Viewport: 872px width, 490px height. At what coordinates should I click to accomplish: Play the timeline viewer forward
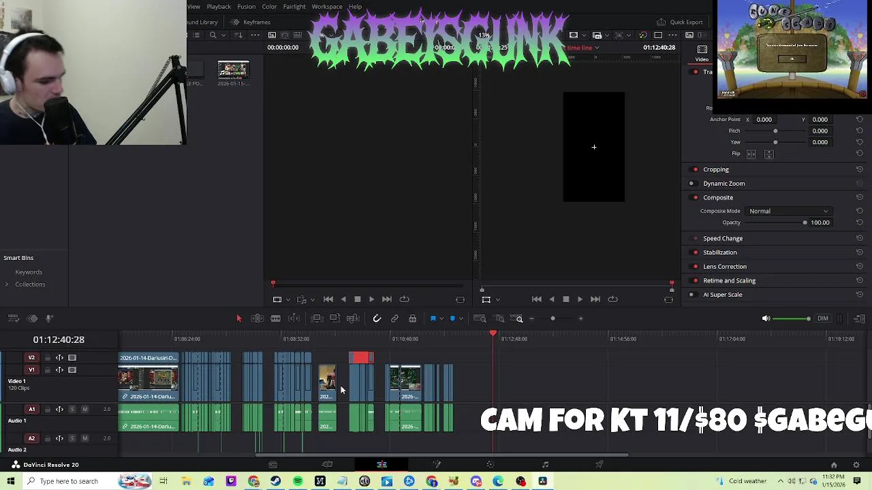[580, 299]
